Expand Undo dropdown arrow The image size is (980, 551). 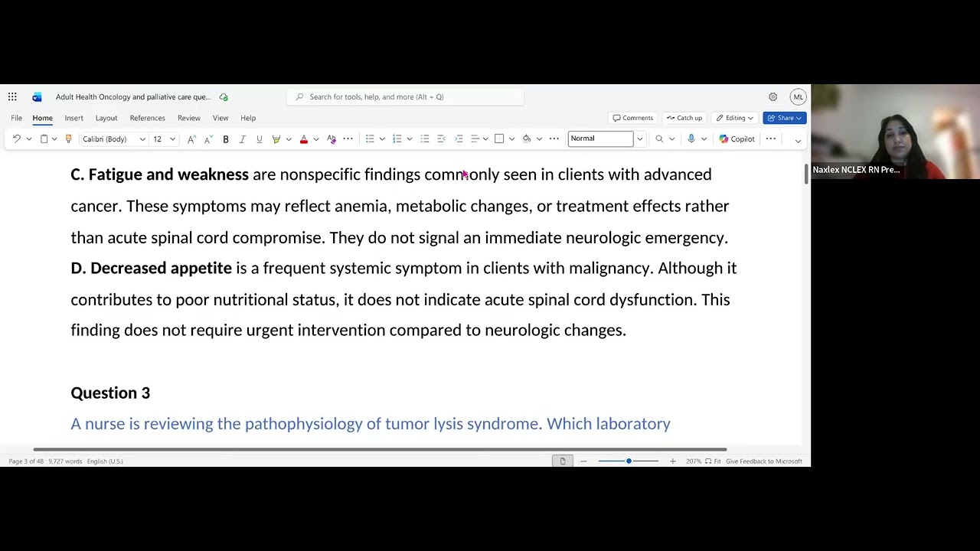click(x=29, y=139)
